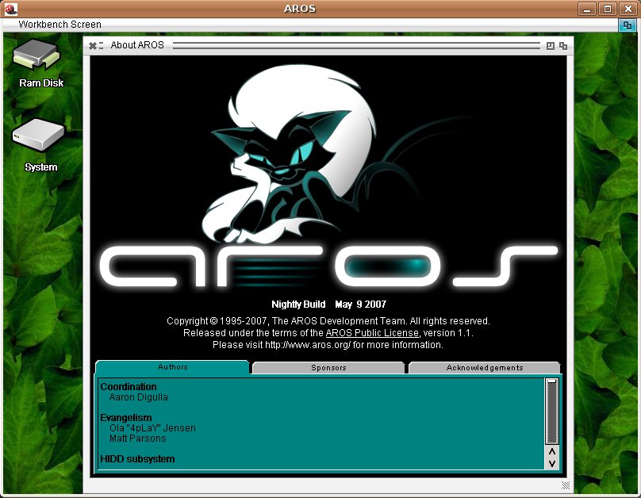
Task: Switch to the Sponsors tab
Action: tap(328, 368)
